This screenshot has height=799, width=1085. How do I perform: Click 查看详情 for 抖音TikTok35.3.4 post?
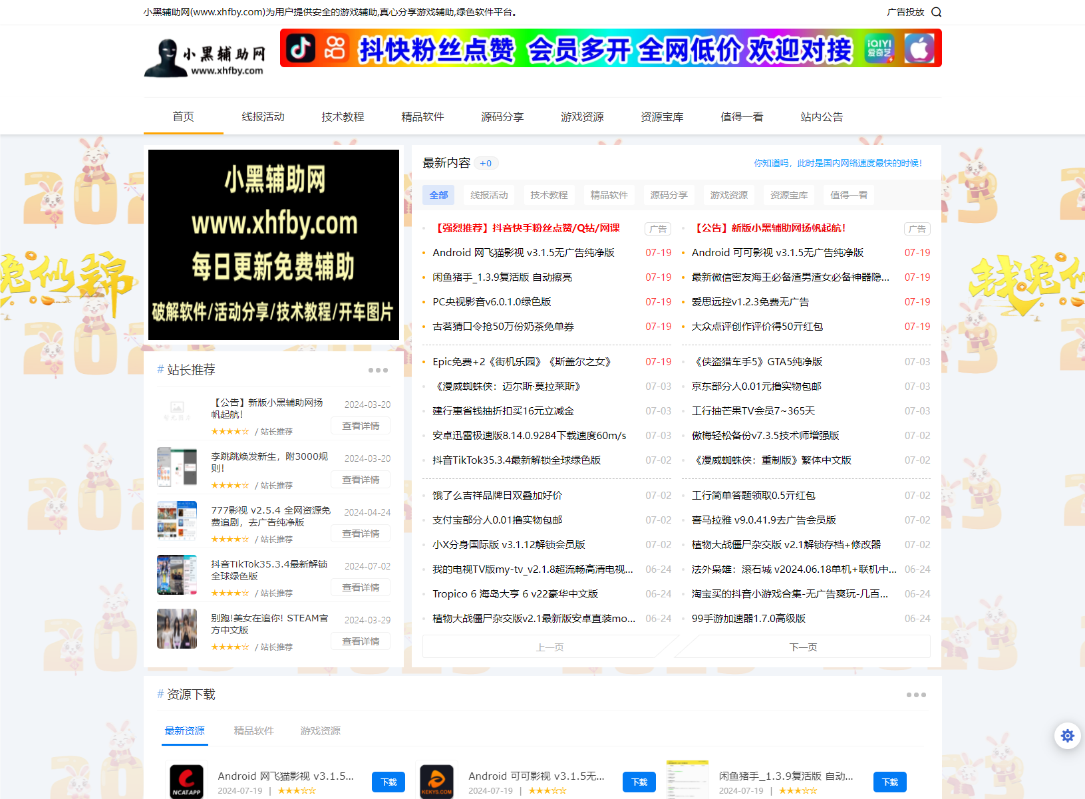point(361,587)
